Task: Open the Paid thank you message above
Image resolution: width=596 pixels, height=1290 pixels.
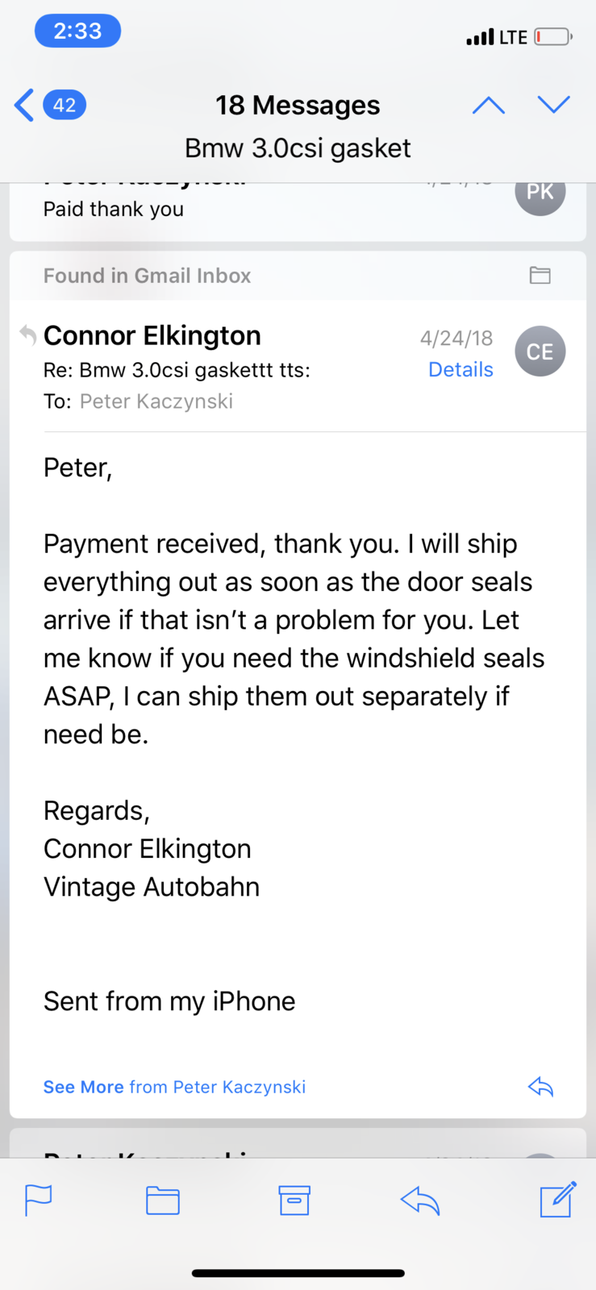Action: [114, 210]
